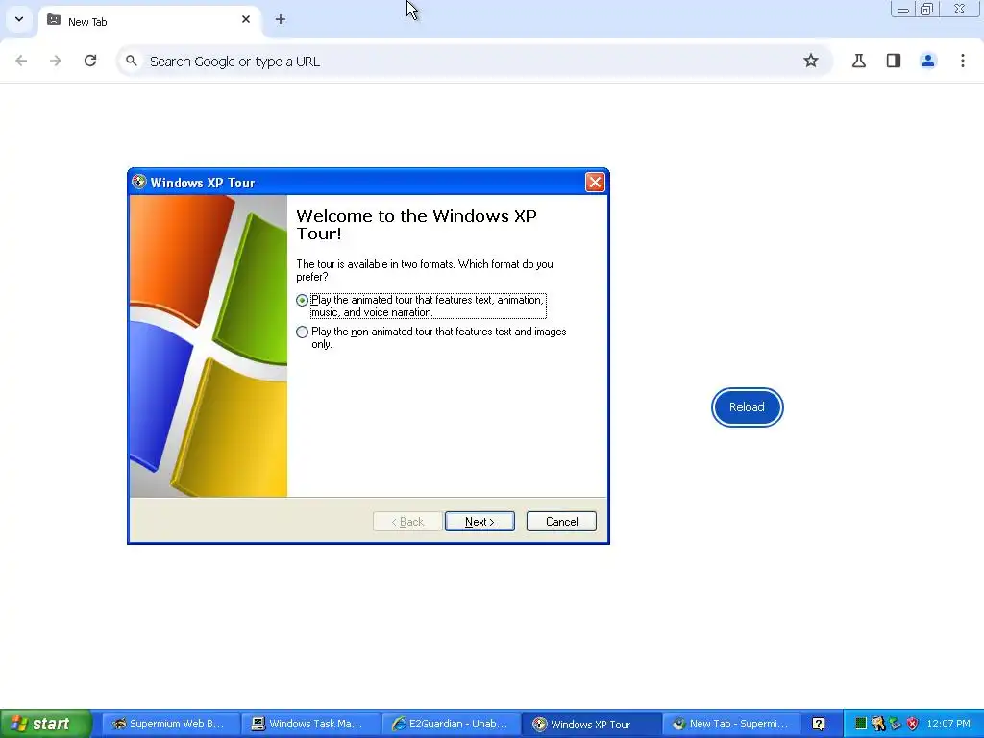Click the red security shield tray icon

point(913,724)
